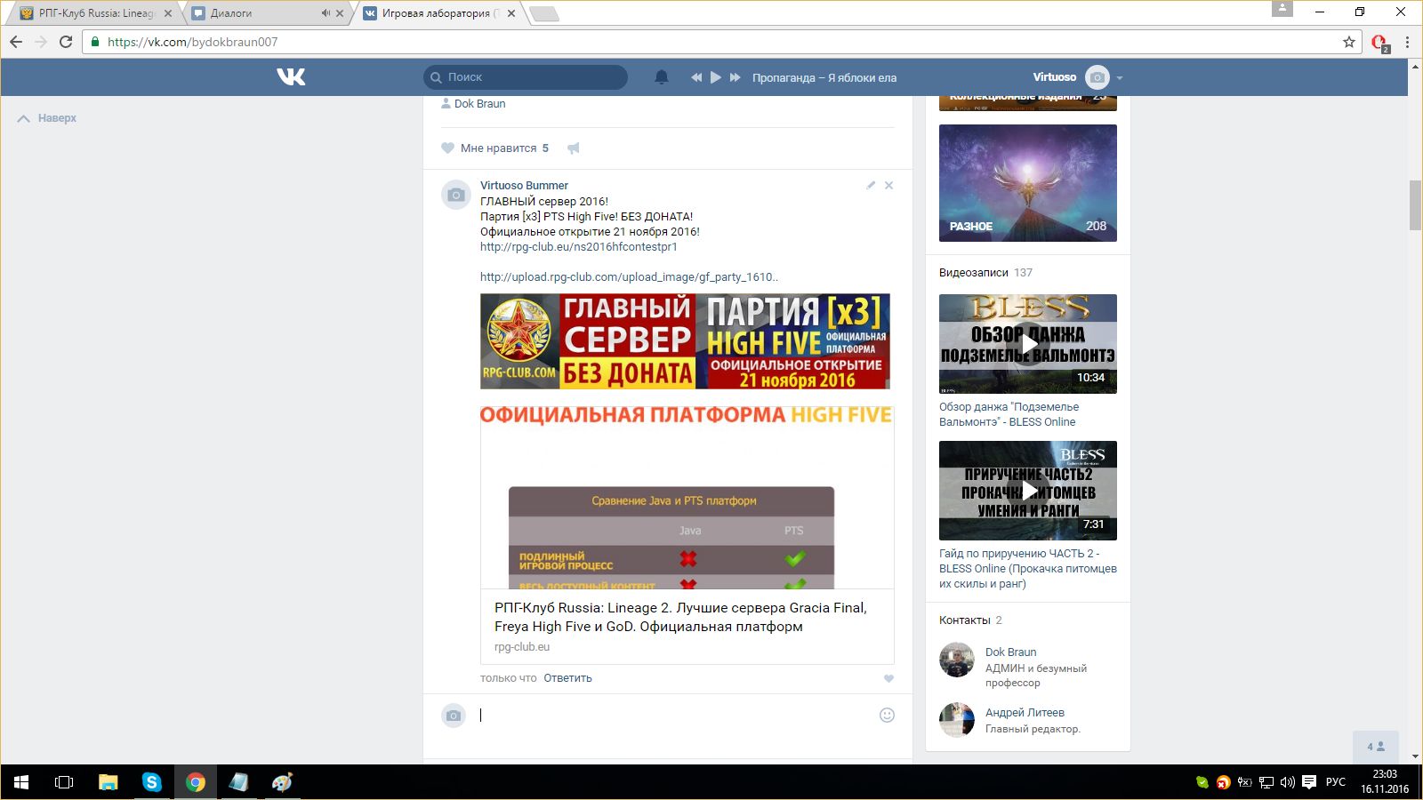Open Dok Braun author link
The width and height of the screenshot is (1423, 800).
click(480, 104)
